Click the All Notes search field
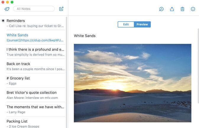The image size is (199, 128). (x=34, y=9)
